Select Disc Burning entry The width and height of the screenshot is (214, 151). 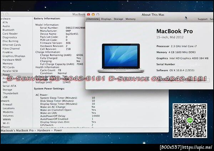tap(10, 41)
